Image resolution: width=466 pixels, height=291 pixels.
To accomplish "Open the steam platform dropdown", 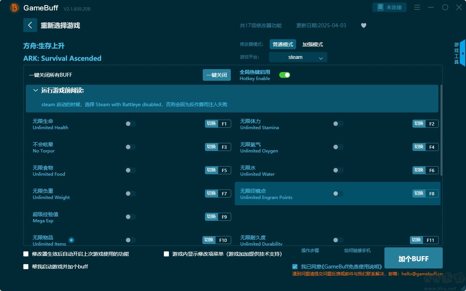I will point(298,57).
